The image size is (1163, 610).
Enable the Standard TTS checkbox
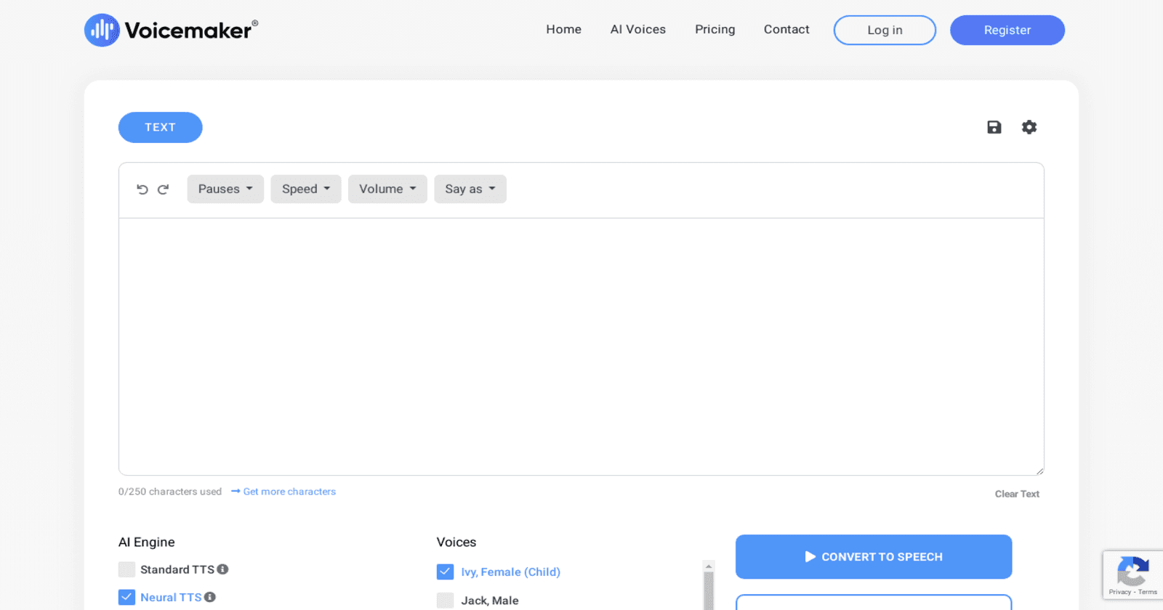click(127, 569)
